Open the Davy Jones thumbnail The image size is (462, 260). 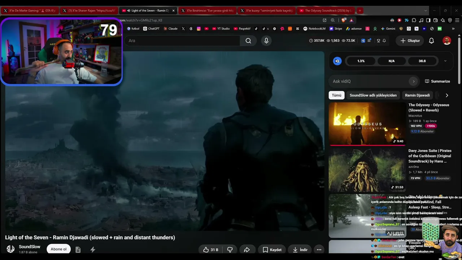[367, 170]
